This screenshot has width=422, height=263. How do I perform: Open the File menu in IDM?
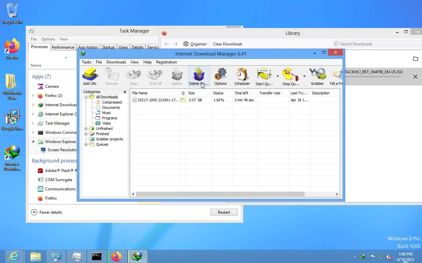pyautogui.click(x=99, y=62)
